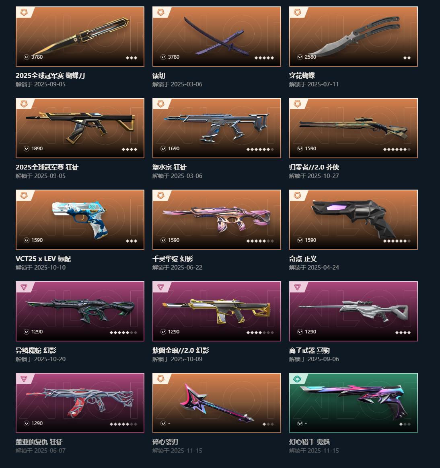This screenshot has width=440, height=468.
Task: Click the tier badge icon on 穿花蝴蝶 card
Action: (297, 12)
